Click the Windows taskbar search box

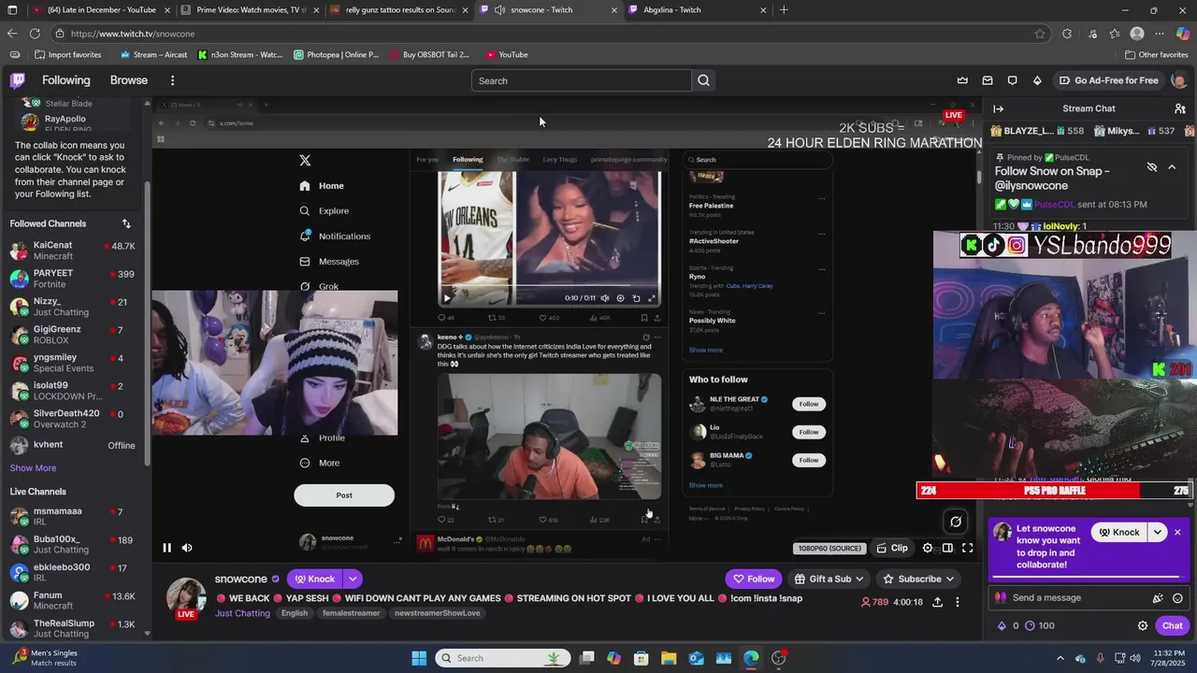click(x=503, y=658)
